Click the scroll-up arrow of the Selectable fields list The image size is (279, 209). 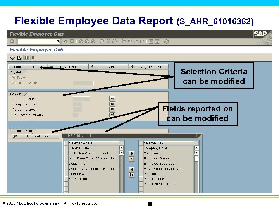pos(122,148)
